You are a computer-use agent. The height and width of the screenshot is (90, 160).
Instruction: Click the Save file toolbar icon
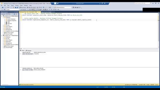(x=15, y=7)
